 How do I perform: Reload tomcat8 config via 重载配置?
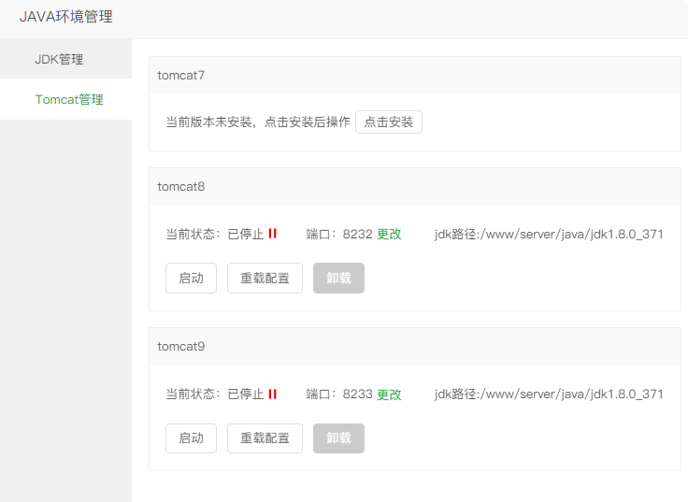pos(265,278)
